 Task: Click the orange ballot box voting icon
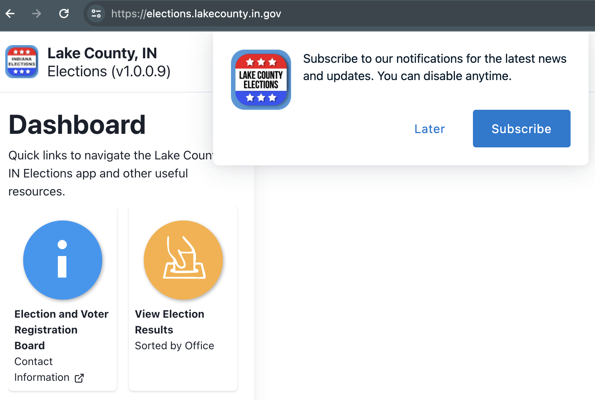pyautogui.click(x=183, y=260)
